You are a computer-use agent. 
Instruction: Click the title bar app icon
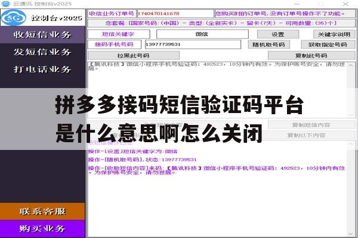(6, 4)
